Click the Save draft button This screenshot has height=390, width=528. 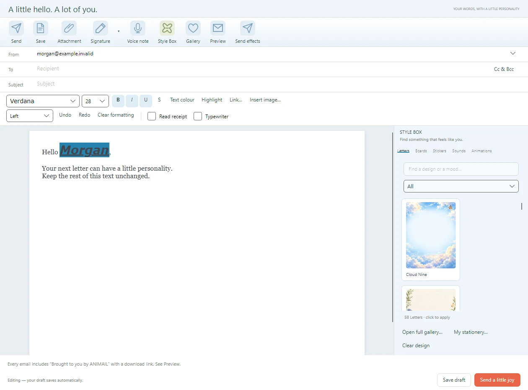click(454, 380)
